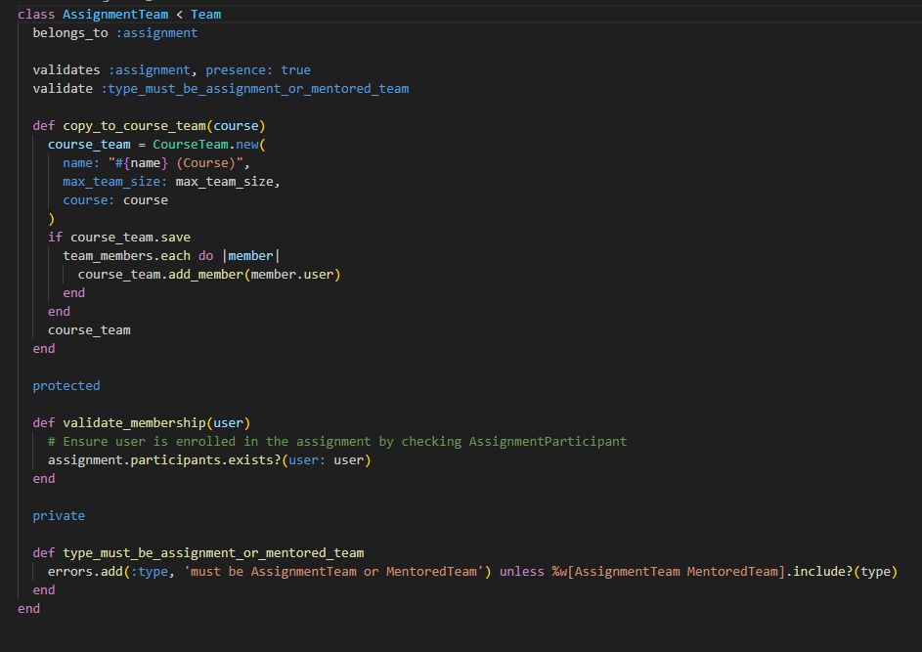Click the Team superclass name
Image resolution: width=922 pixels, height=652 pixels.
click(x=205, y=15)
